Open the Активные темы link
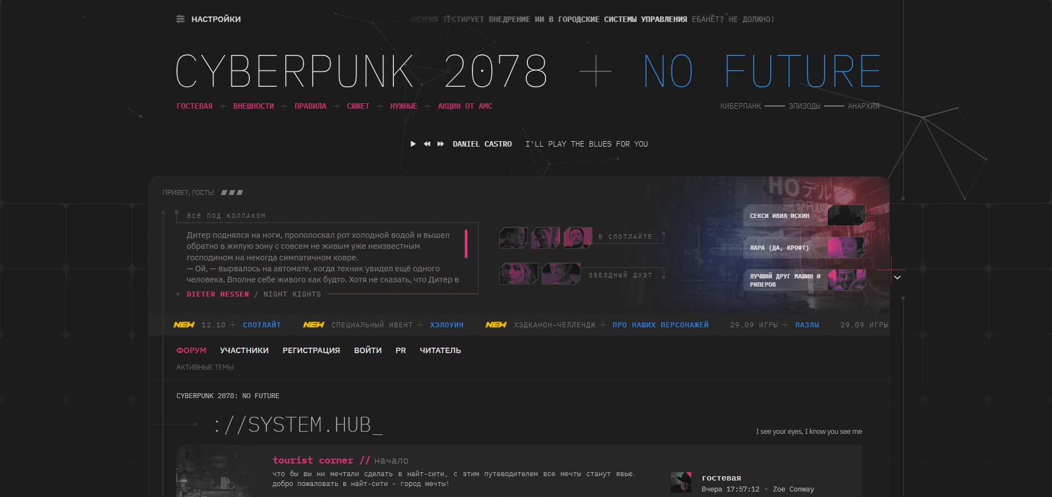This screenshot has width=1052, height=497. tap(205, 367)
